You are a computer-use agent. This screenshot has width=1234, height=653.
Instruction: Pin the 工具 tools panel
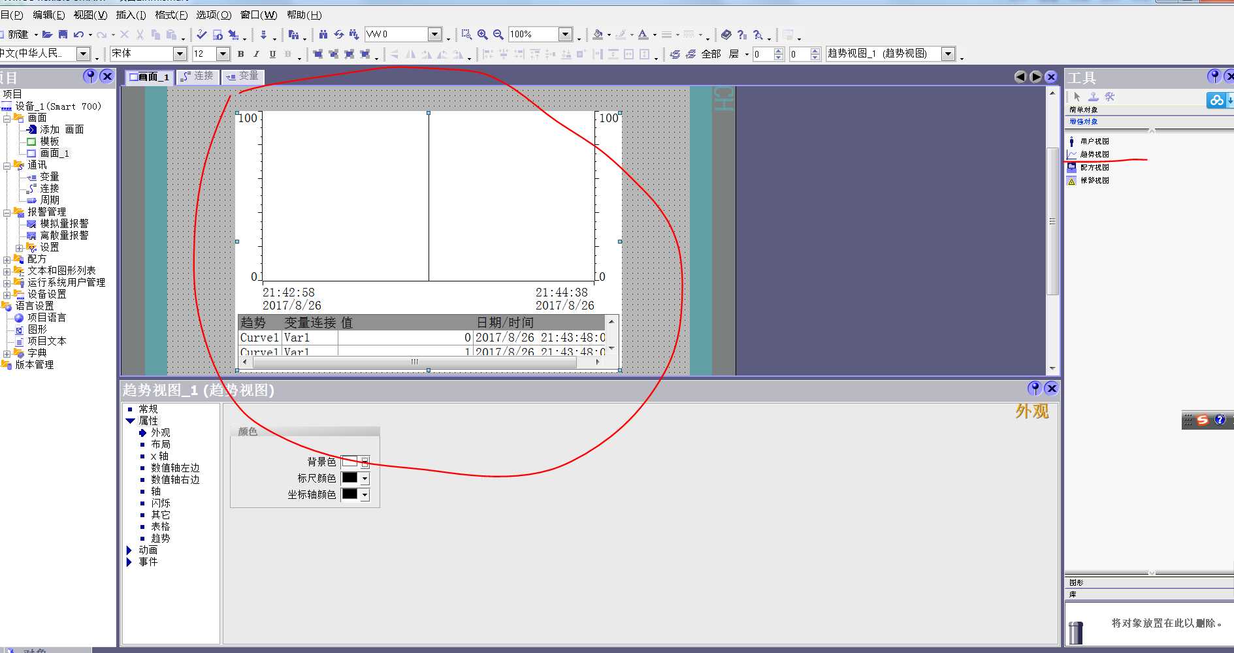pos(1214,76)
